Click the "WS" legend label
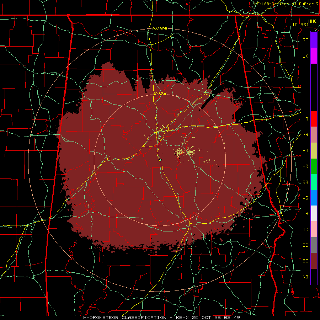The height and width of the screenshot is (320, 320). click(x=305, y=198)
